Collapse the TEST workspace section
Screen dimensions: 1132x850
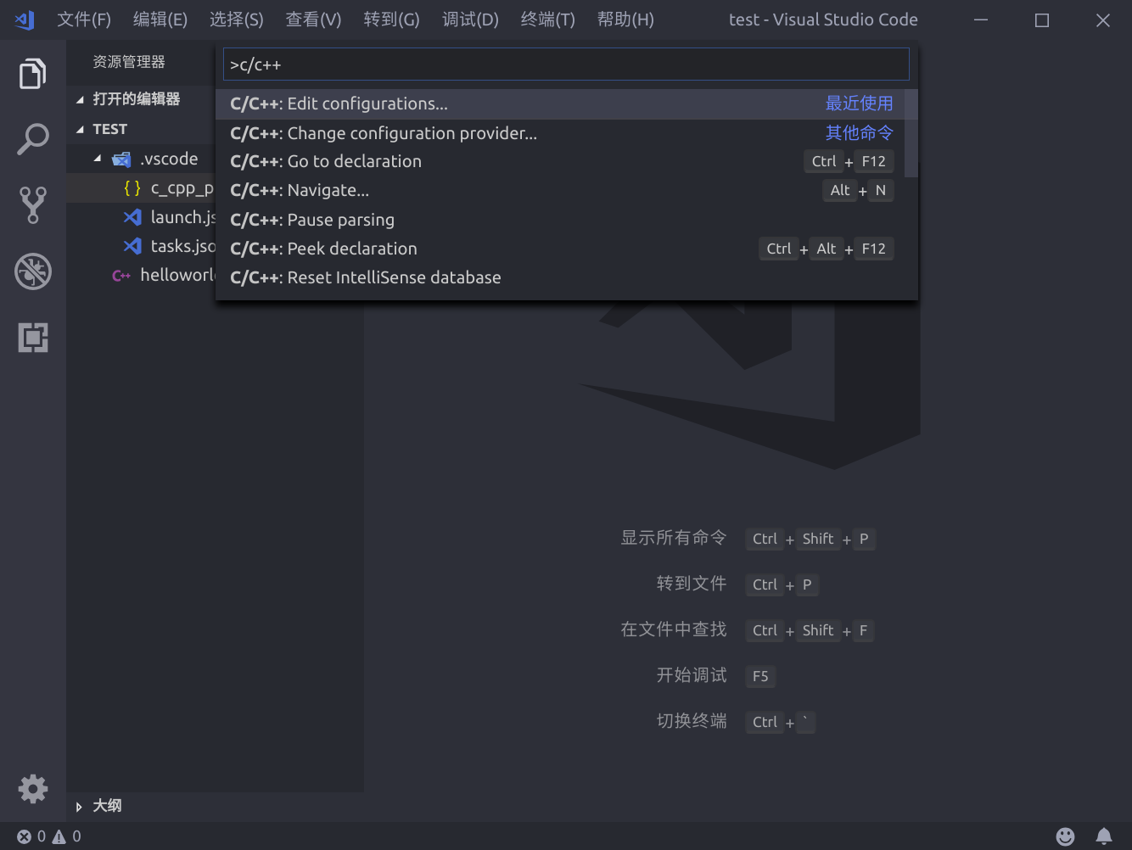80,130
